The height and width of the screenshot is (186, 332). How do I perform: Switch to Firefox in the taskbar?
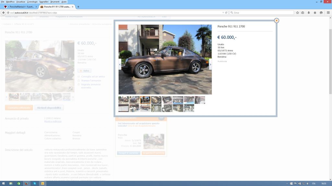(x=26, y=183)
